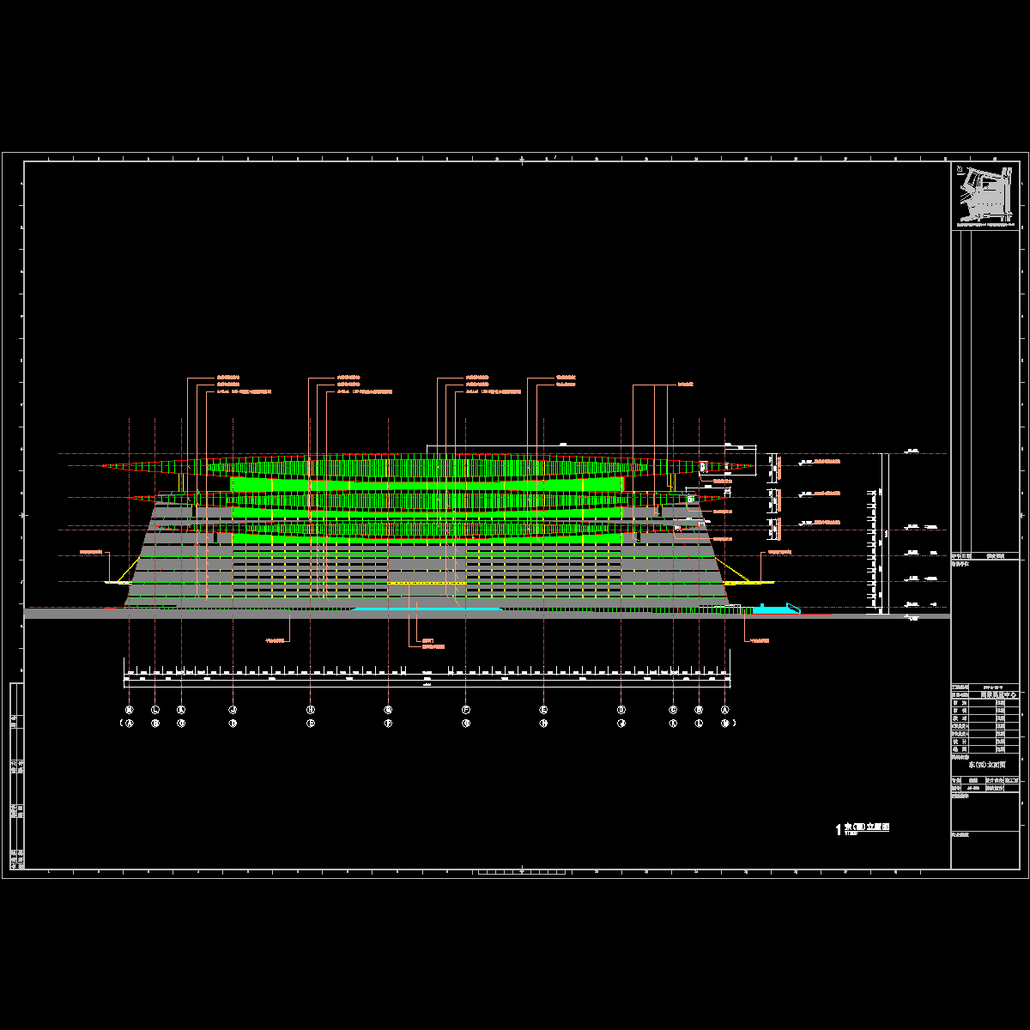Select grid axis bubble L in upper row
1030x1030 pixels.
(154, 710)
